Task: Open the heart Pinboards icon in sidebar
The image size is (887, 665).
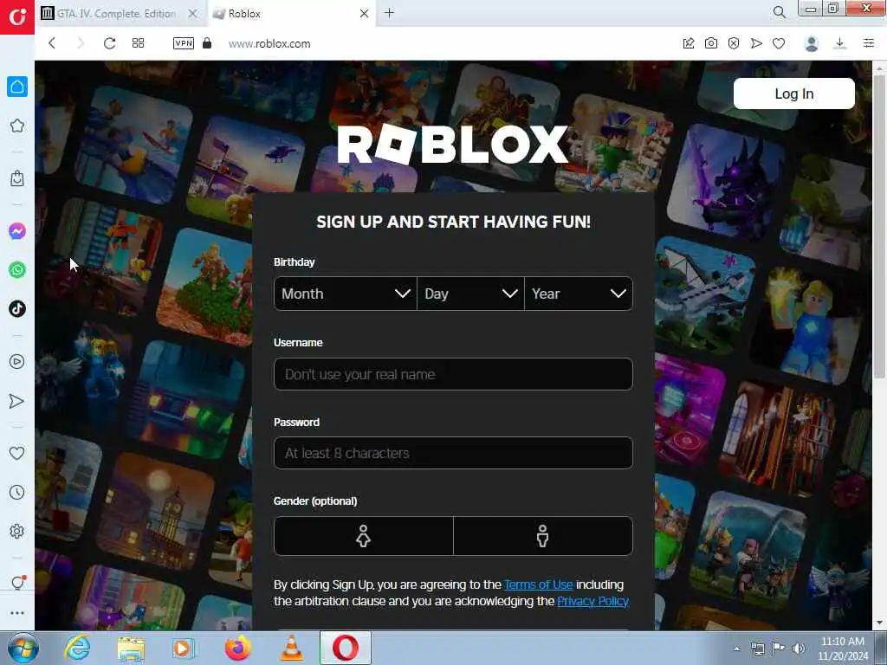Action: point(17,453)
